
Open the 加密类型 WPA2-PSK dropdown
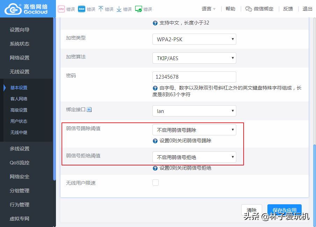point(194,39)
